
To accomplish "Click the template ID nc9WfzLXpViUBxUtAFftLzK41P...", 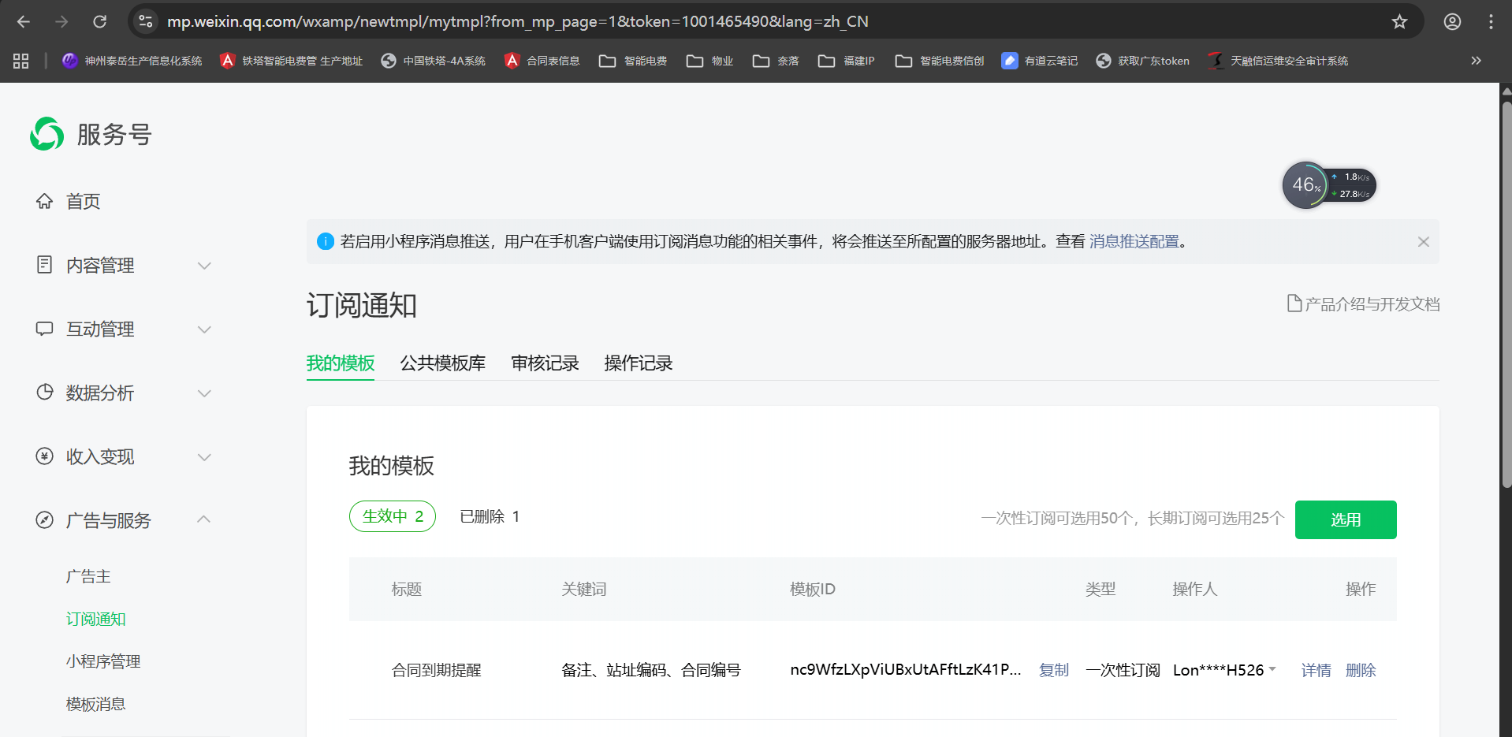I will (906, 670).
